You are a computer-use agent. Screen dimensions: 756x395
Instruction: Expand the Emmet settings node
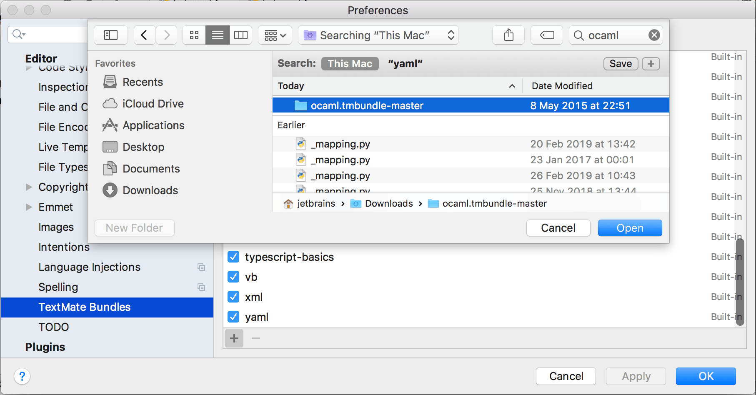[x=29, y=207]
